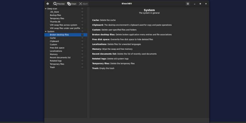This screenshot has width=246, height=123.
Task: Enable the Cache checkbox
Action: coord(82,38)
